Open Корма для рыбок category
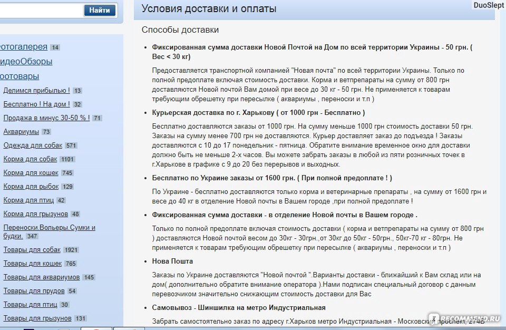The width and height of the screenshot is (506, 330). tap(31, 187)
